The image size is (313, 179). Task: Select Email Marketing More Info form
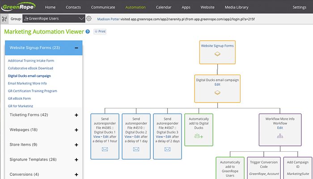point(27,83)
